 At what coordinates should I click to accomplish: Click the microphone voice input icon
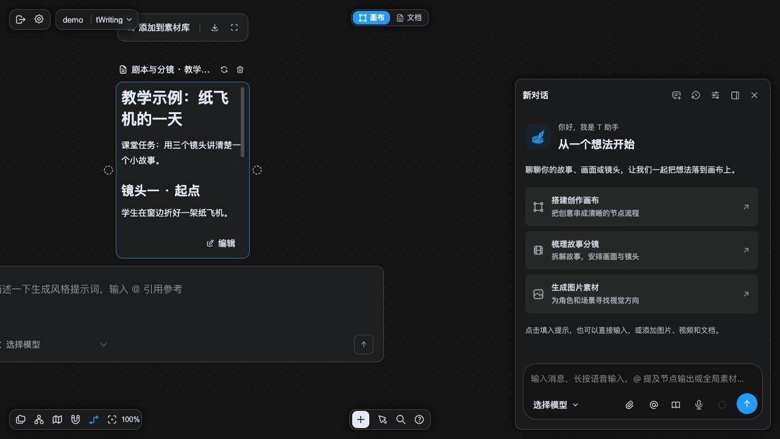(699, 405)
